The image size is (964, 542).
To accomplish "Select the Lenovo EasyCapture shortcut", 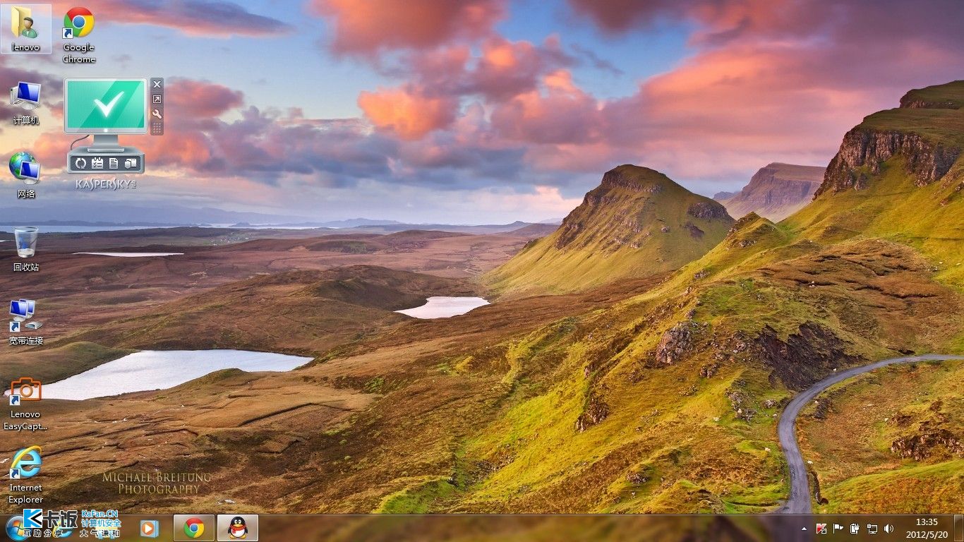I will 26,403.
